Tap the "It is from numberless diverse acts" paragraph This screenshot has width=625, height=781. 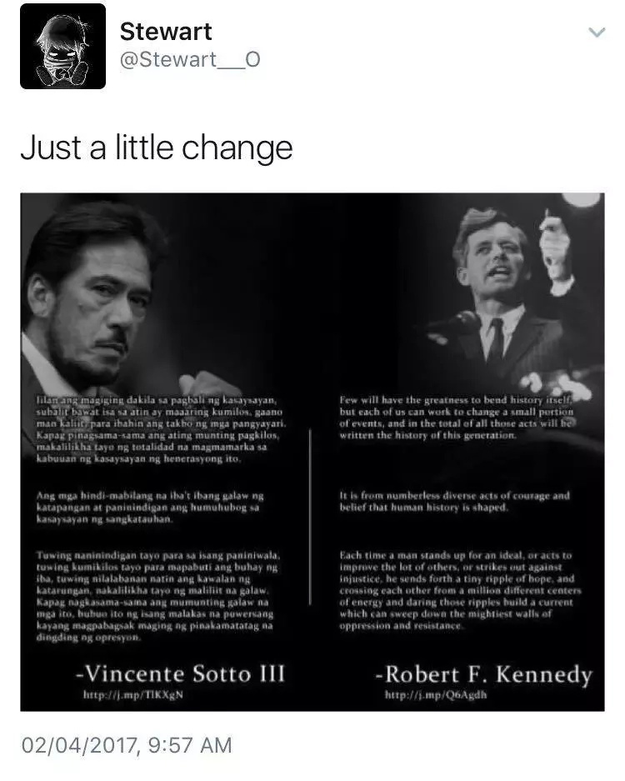[454, 501]
